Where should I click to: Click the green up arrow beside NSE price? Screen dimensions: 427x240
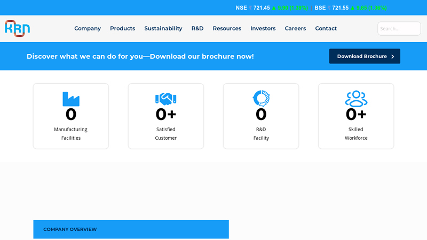click(x=274, y=8)
